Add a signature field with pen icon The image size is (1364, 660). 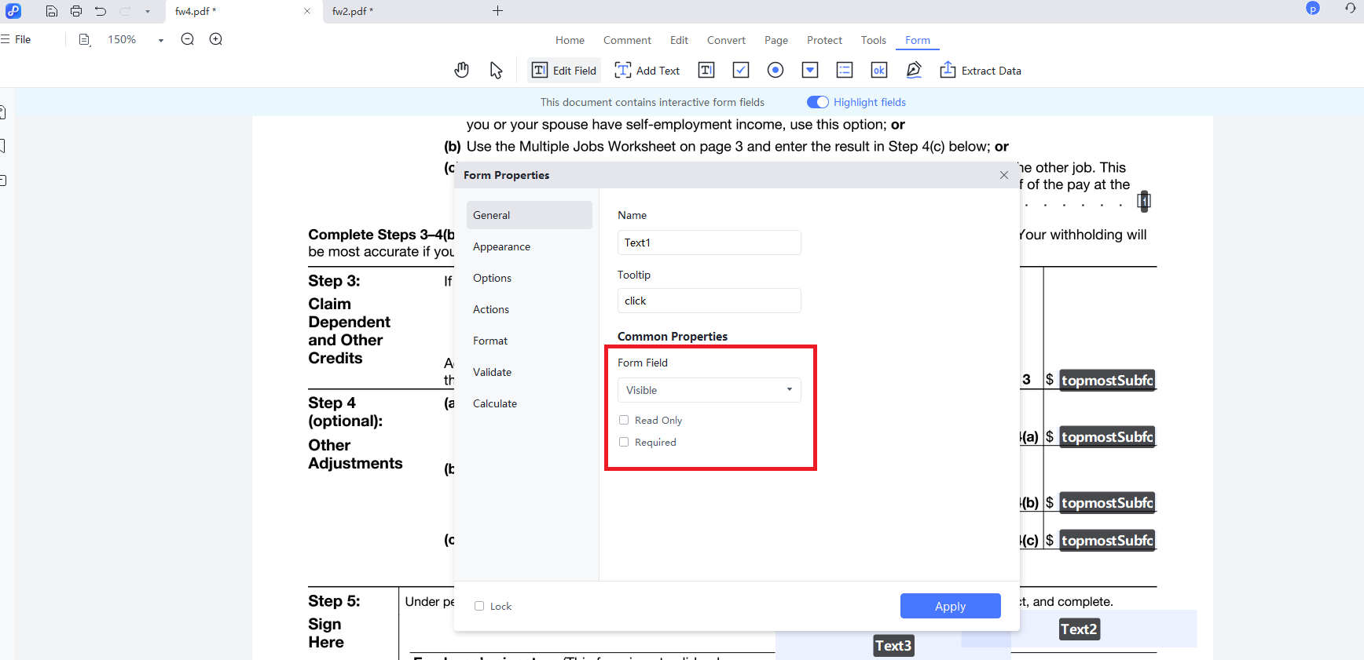(x=913, y=71)
